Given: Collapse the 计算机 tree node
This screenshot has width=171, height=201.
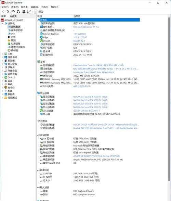Looking at the screenshot, I should point(2,24).
